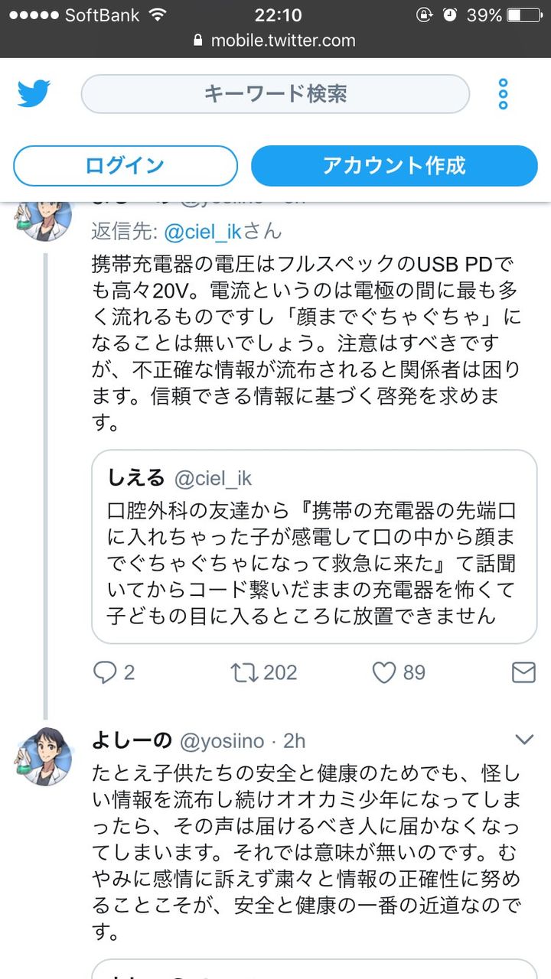
Task: Tap the battery icon in status bar
Action: click(523, 15)
